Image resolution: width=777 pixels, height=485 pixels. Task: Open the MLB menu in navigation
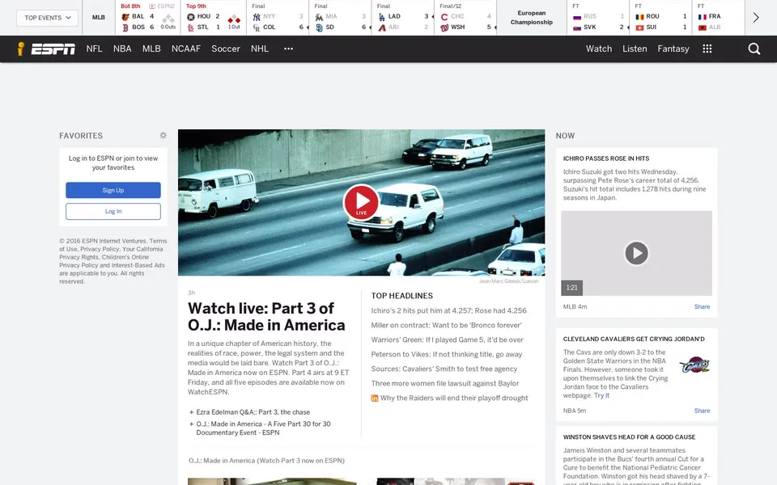[151, 48]
